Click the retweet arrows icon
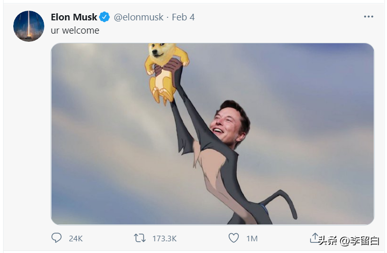This screenshot has width=387, height=253. coord(139,238)
